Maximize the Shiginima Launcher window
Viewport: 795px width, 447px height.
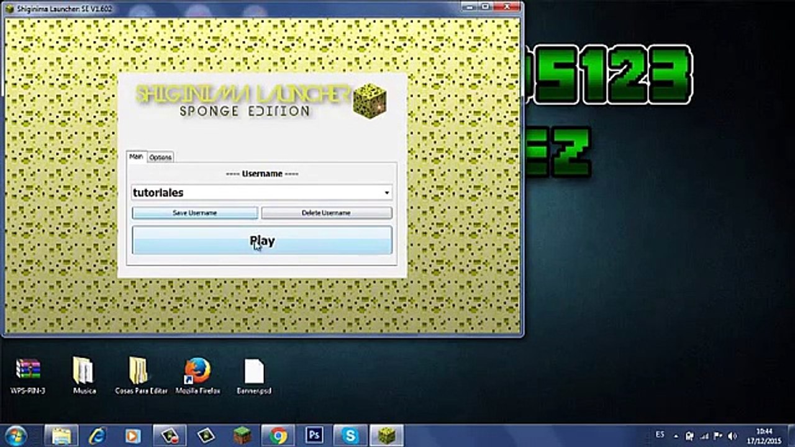coord(485,6)
